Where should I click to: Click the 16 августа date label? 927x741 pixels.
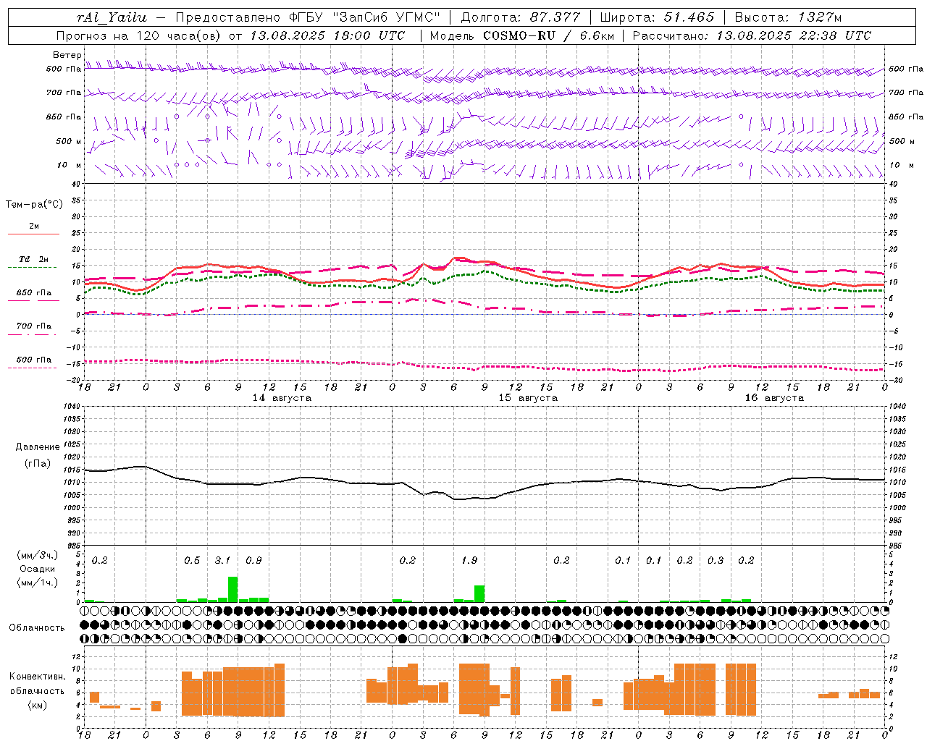coord(774,398)
